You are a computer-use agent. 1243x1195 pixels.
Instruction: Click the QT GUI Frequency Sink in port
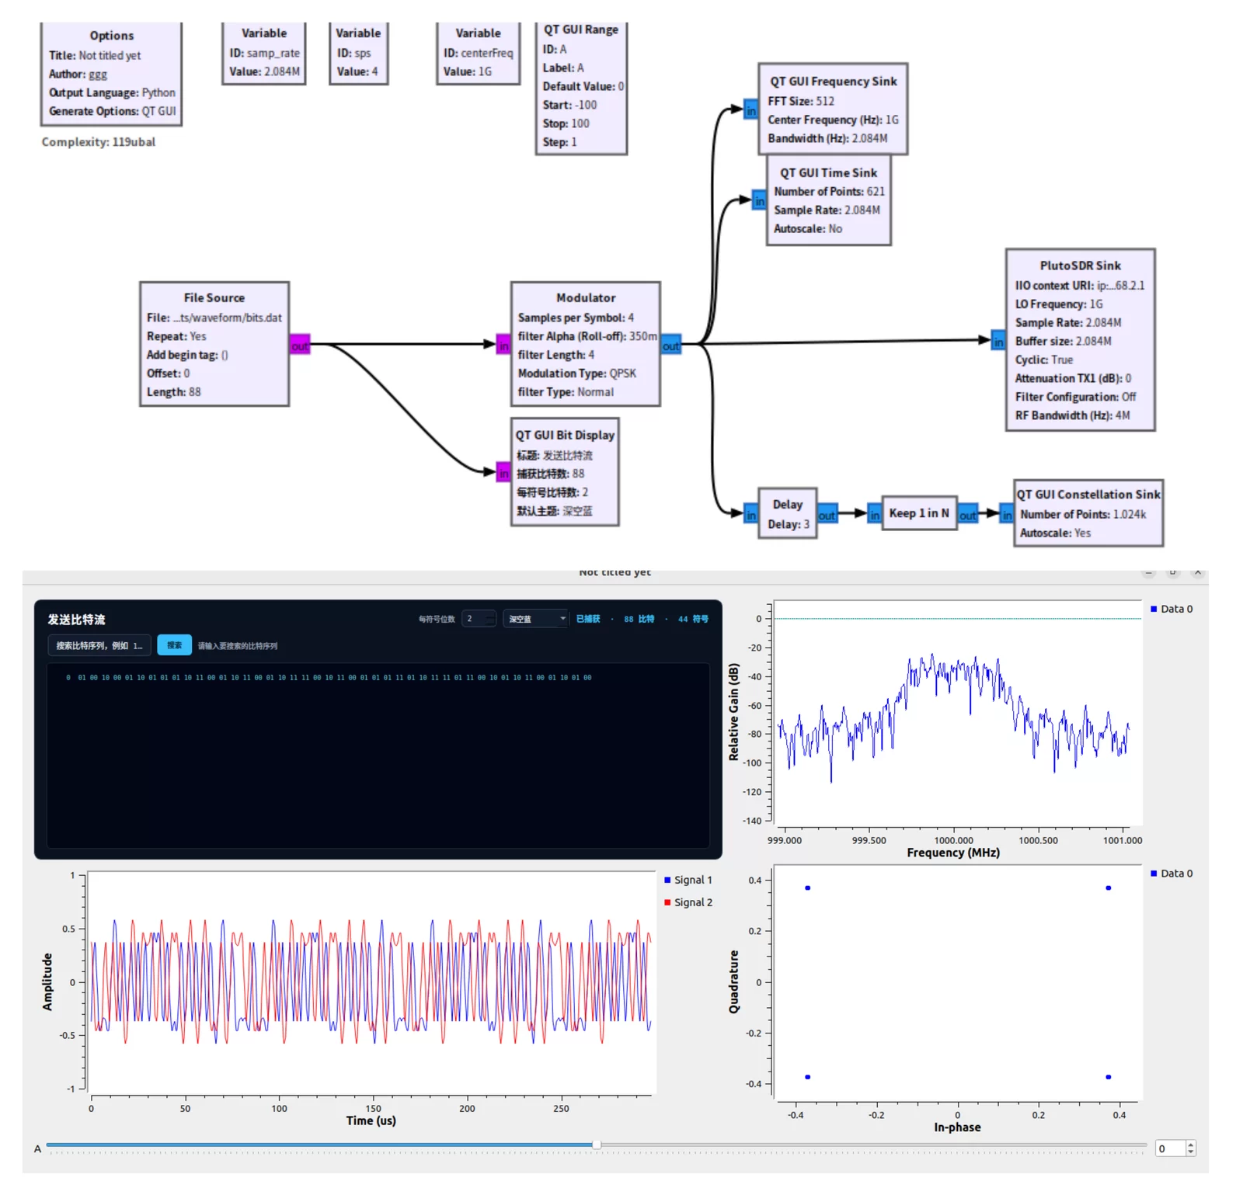point(751,110)
